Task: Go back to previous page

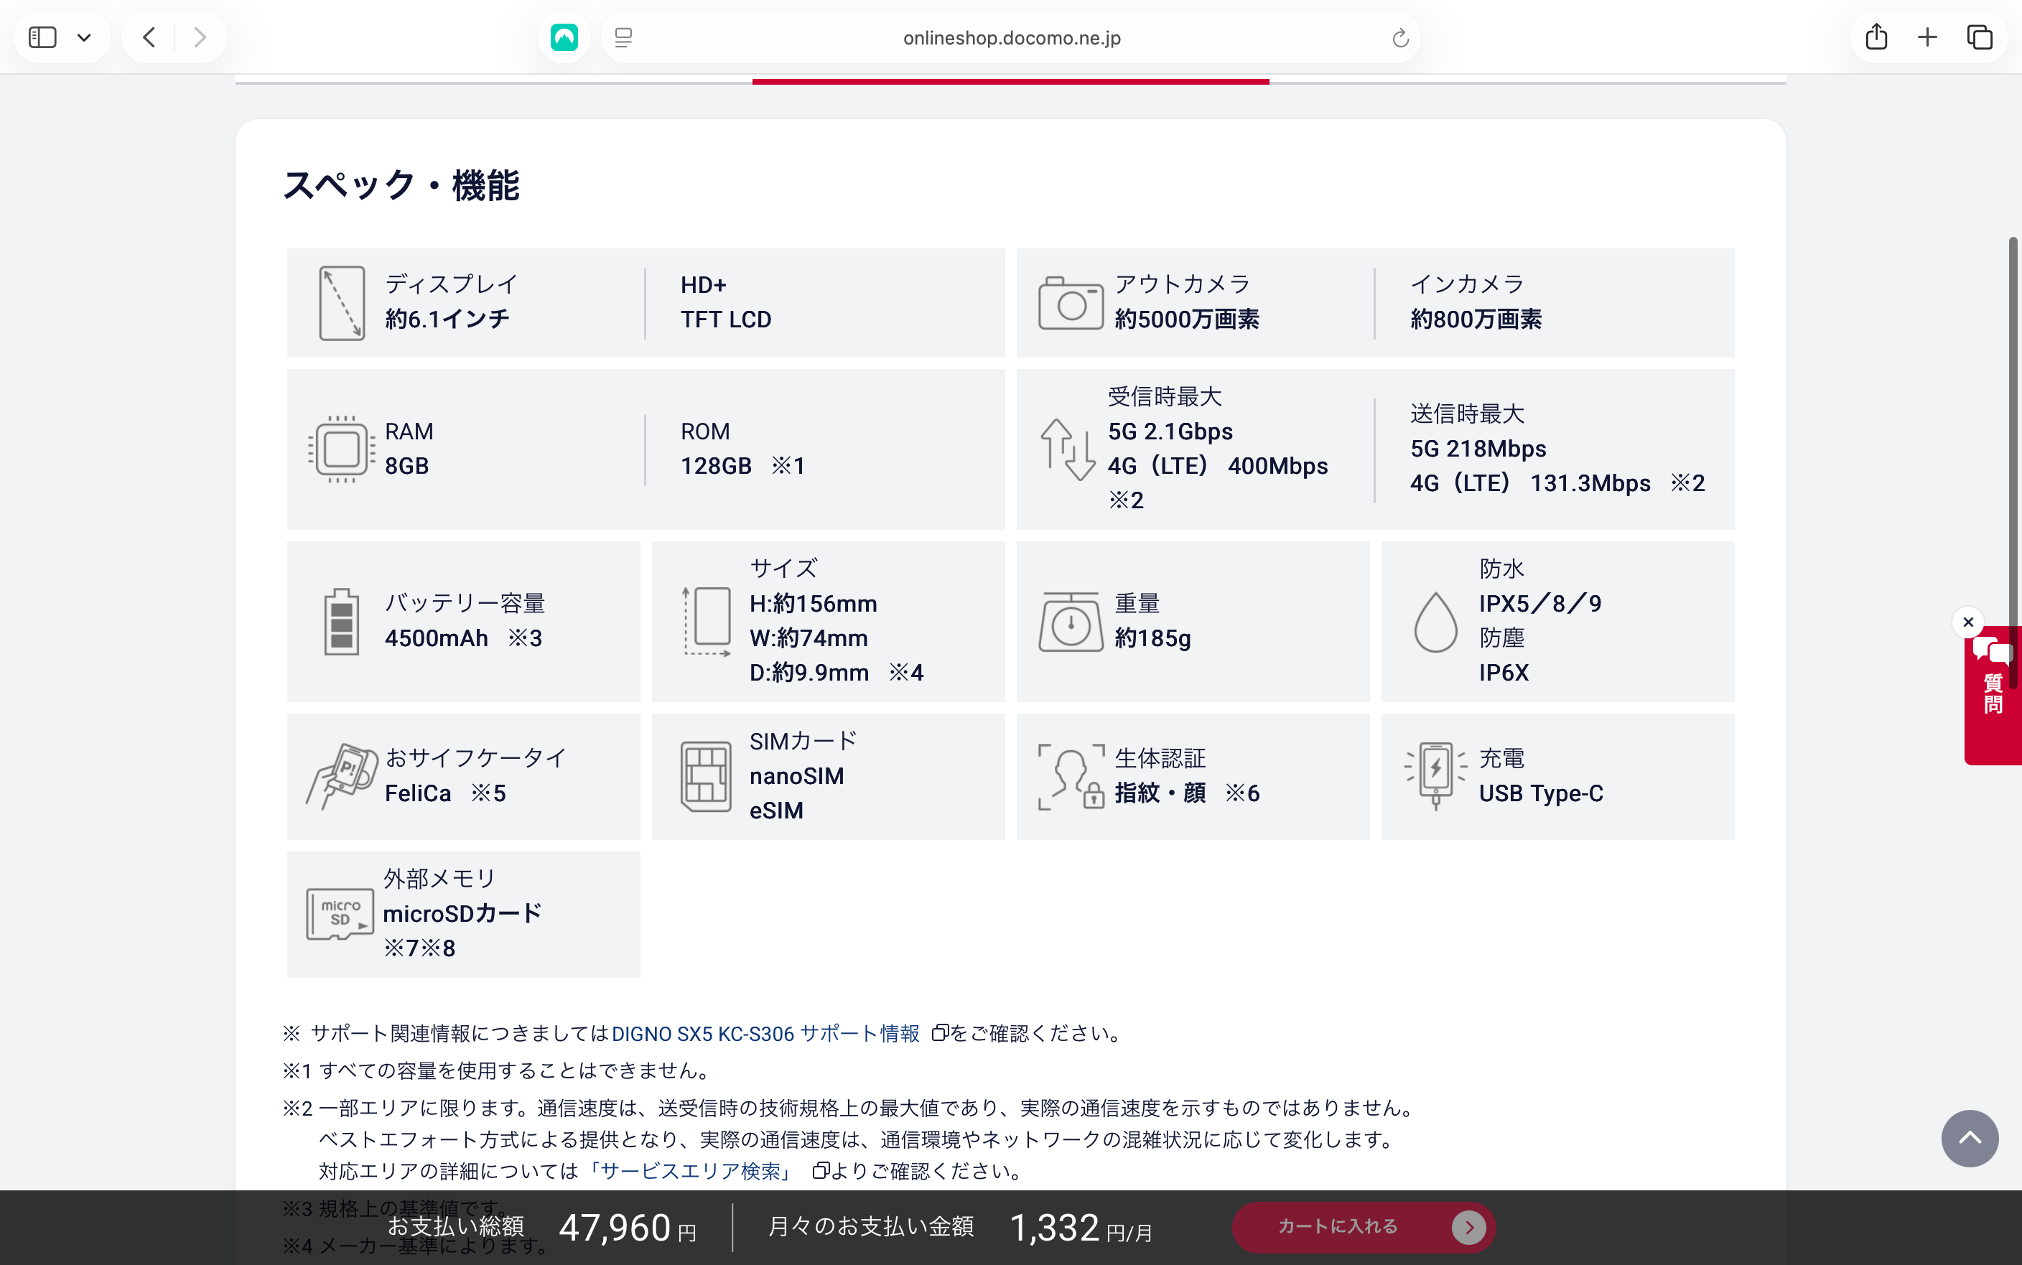Action: (x=150, y=37)
